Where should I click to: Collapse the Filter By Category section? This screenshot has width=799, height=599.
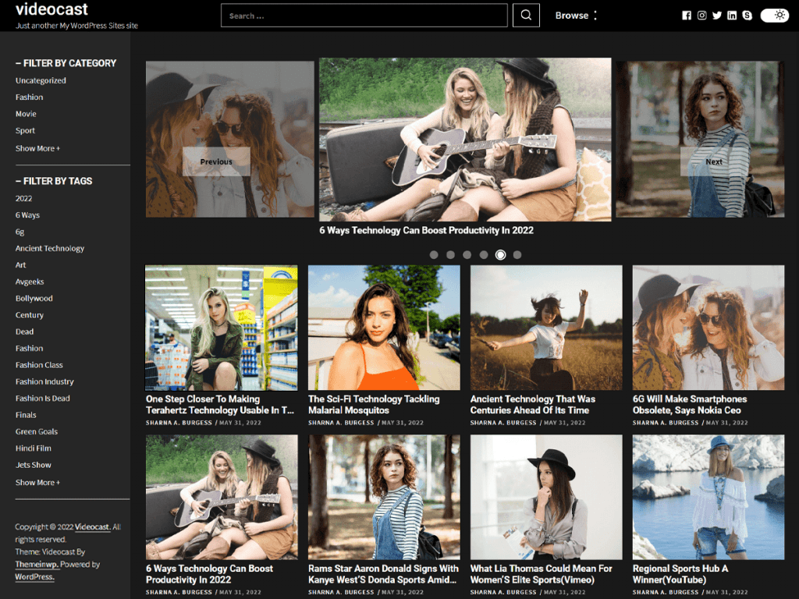pyautogui.click(x=66, y=63)
